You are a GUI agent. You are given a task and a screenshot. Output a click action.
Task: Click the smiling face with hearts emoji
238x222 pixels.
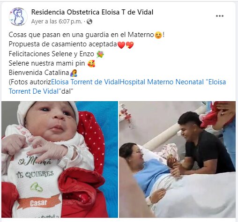(91, 64)
